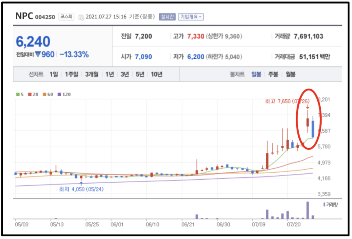Click the 고가 value 7,330

click(x=196, y=36)
